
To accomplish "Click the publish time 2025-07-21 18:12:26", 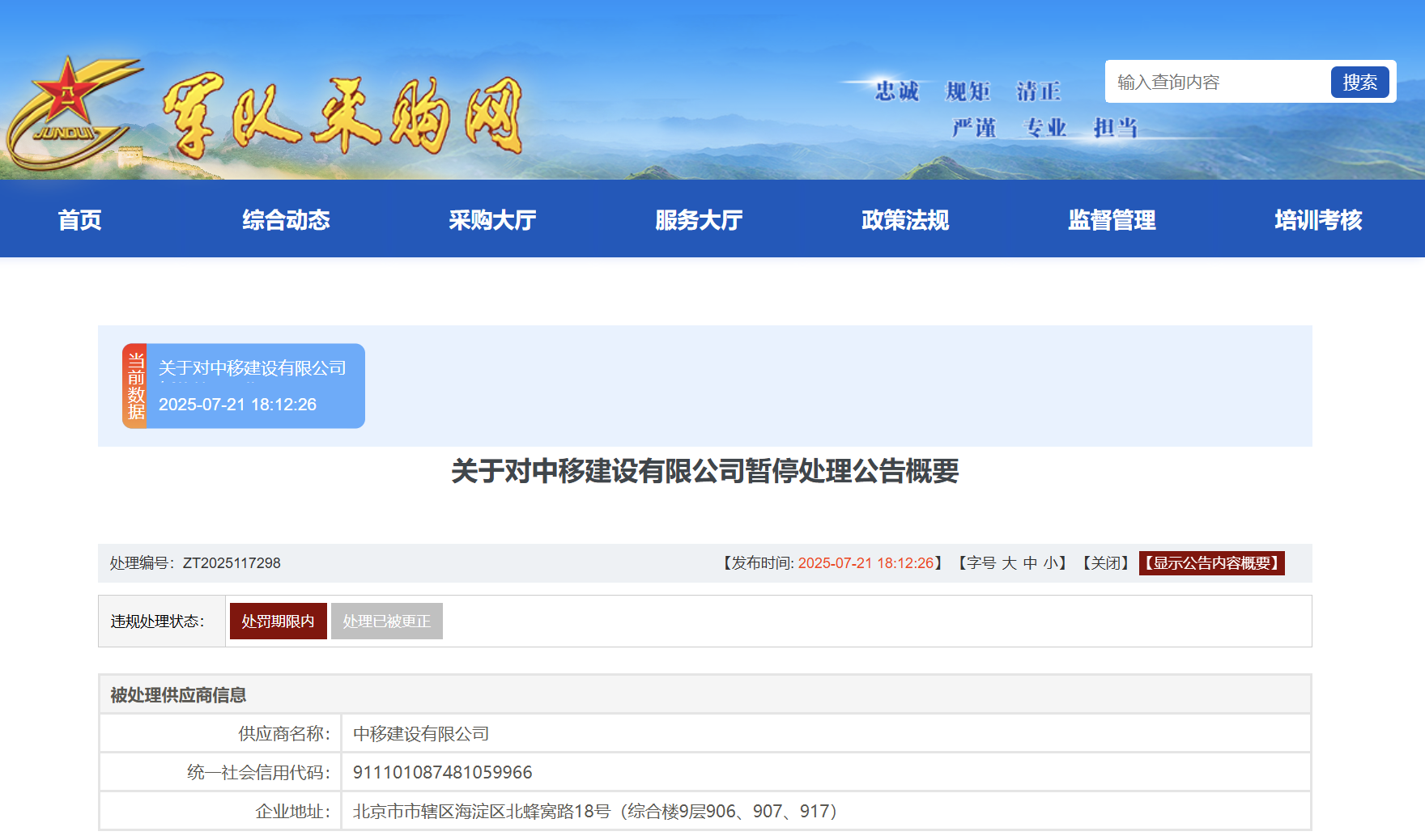I will pos(866,562).
